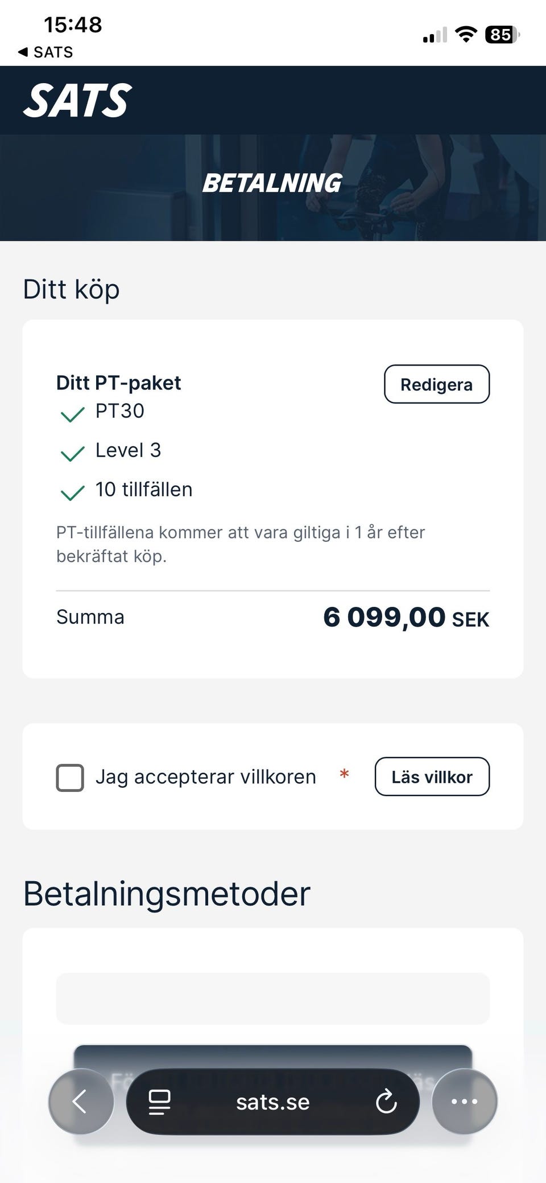This screenshot has width=546, height=1183.
Task: Reload the sats.se page
Action: point(386,1101)
